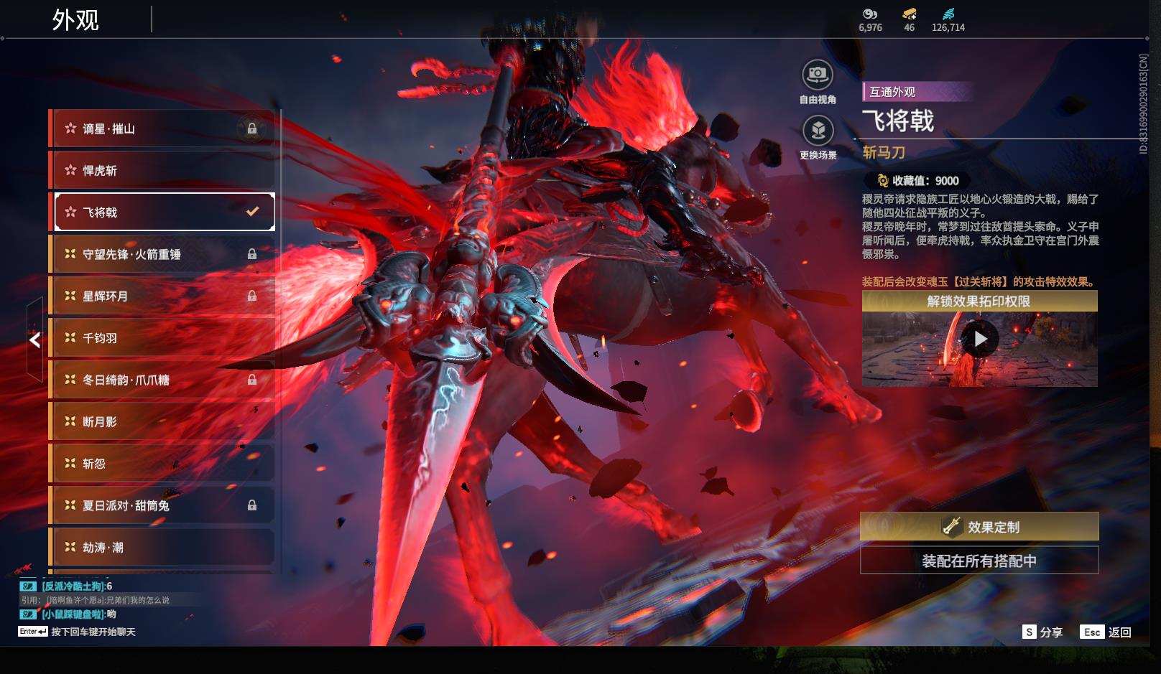The image size is (1161, 674).
Task: Click the 返回 back button
Action: [1106, 632]
